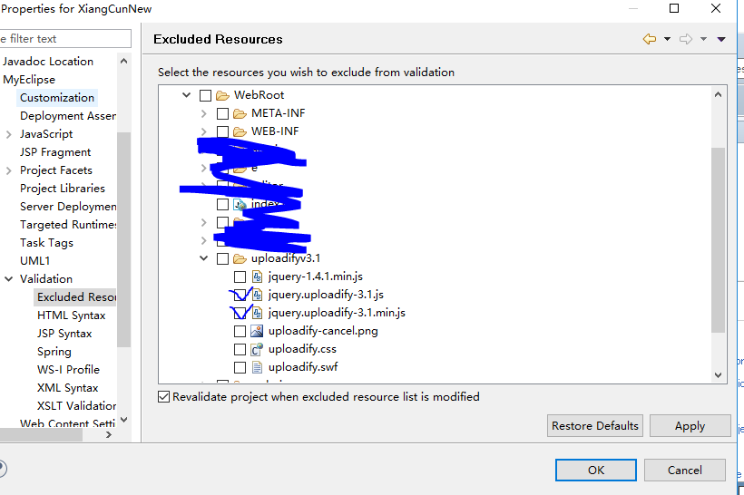Viewport: 744px width, 495px height.
Task: Click the jquery.uploadify-3.1.js file icon
Action: tap(257, 295)
